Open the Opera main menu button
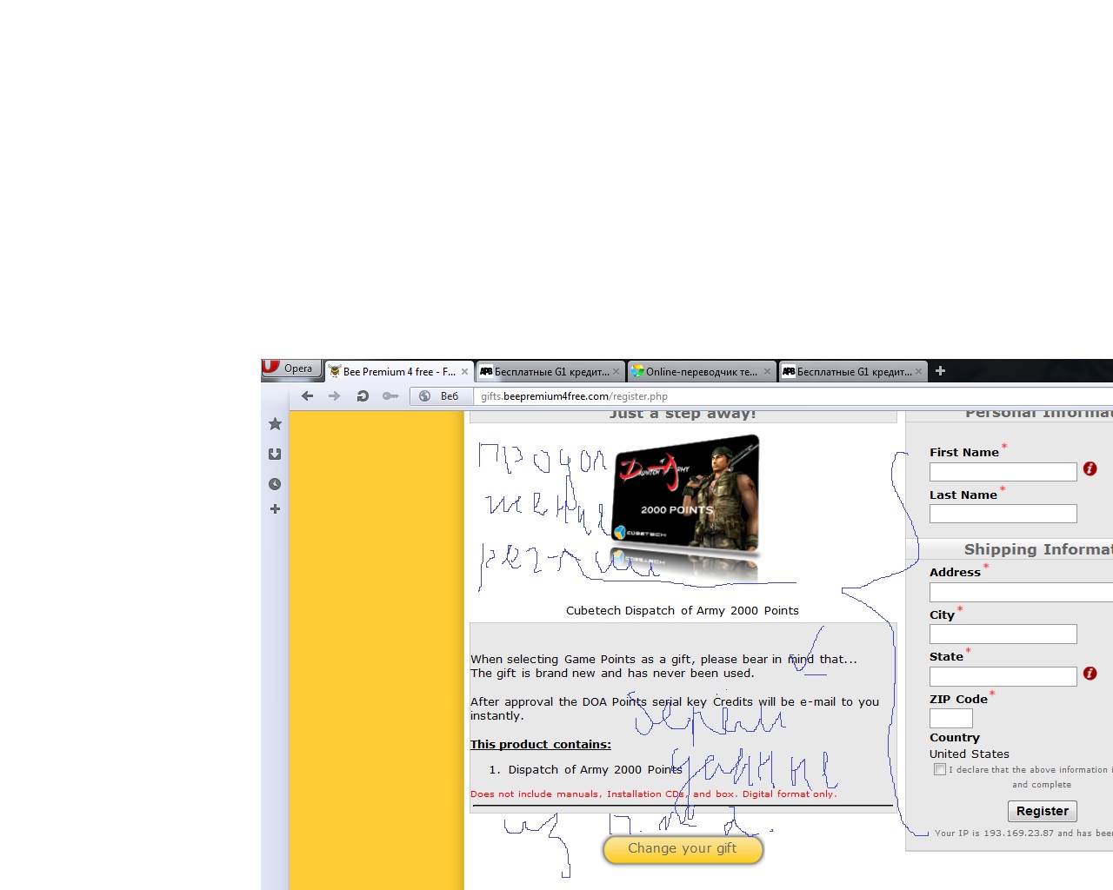The image size is (1113, 890). point(291,369)
